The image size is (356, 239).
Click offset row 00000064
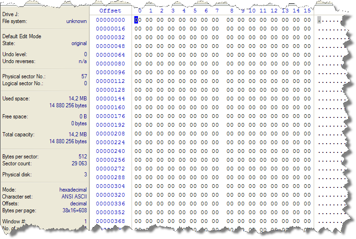point(110,55)
